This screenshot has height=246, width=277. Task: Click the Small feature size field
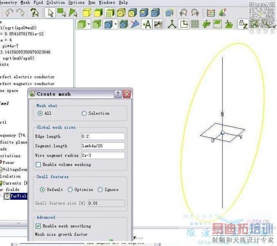(x=106, y=203)
